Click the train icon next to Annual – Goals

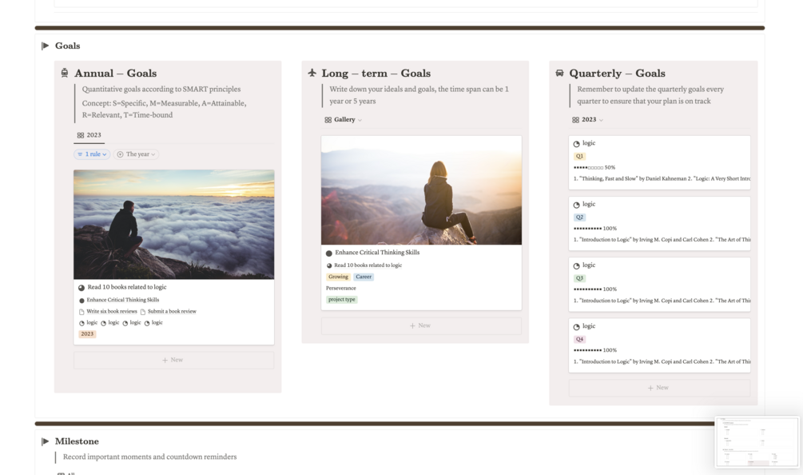pos(65,74)
